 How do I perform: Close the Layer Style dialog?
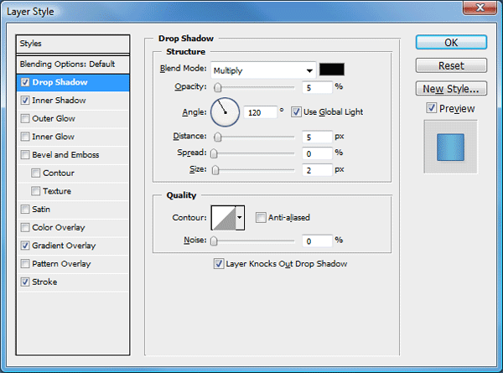[480, 8]
